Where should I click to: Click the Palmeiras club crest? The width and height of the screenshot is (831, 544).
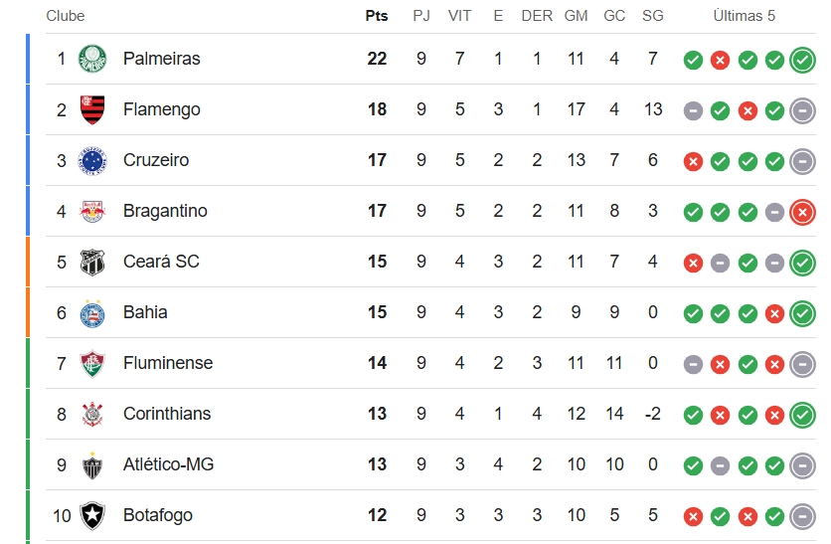[92, 59]
